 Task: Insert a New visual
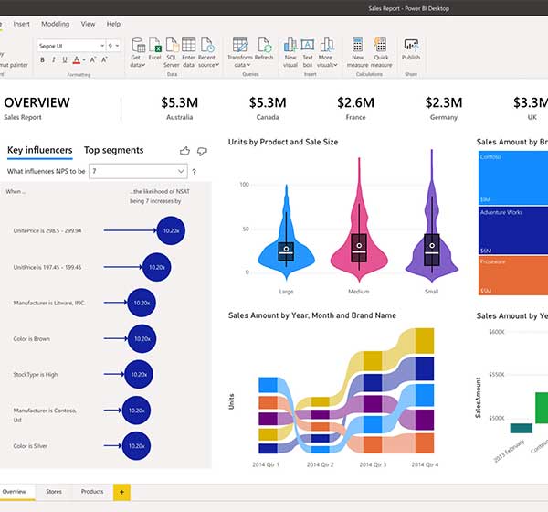point(290,51)
